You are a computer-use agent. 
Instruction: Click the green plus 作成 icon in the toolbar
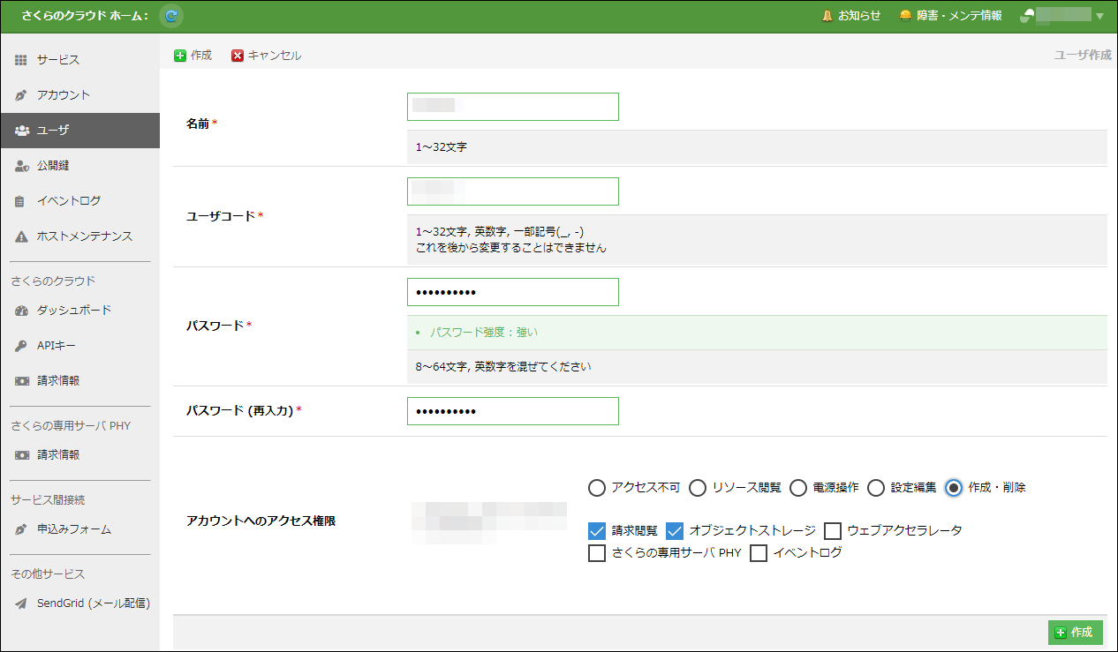click(x=180, y=56)
